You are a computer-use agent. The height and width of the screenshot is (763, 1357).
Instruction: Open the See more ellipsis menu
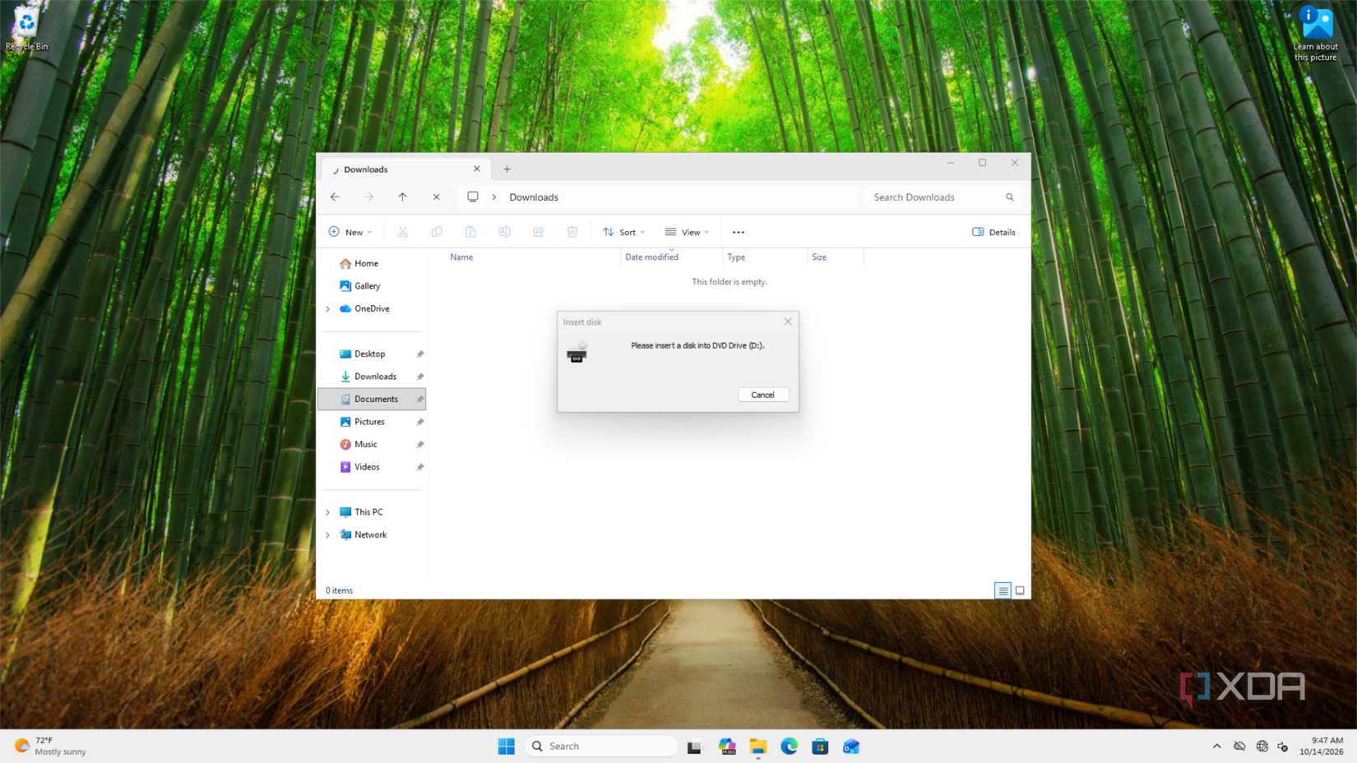pos(739,232)
